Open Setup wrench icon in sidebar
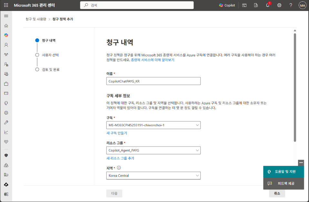This screenshot has height=202, width=309. (6, 122)
